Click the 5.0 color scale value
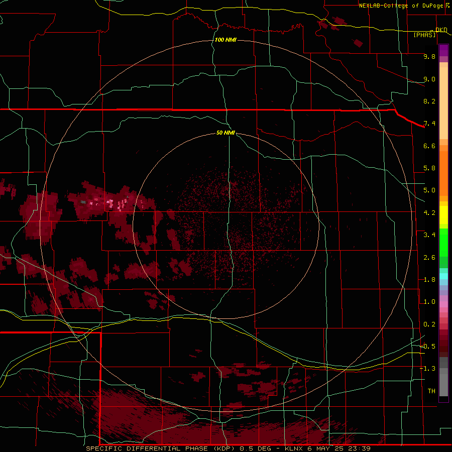This screenshot has height=452, width=452. pos(429,190)
